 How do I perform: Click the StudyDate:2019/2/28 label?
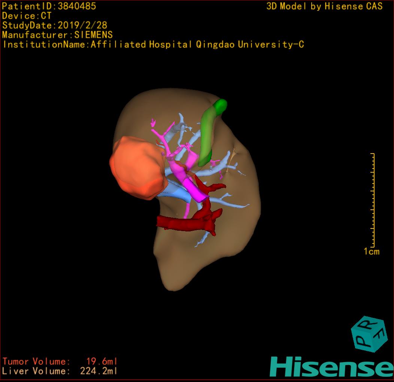(x=55, y=25)
